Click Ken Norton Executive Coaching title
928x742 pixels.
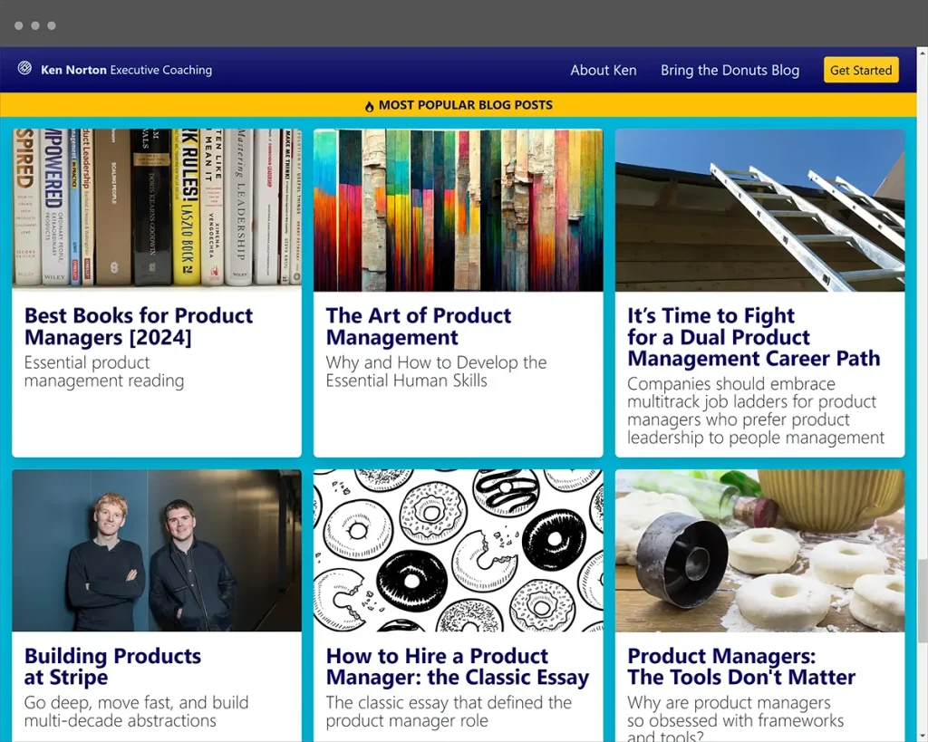point(126,70)
